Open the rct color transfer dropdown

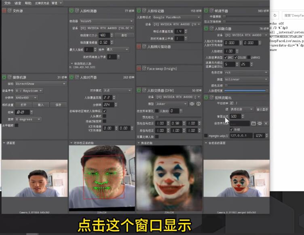coord(247,72)
